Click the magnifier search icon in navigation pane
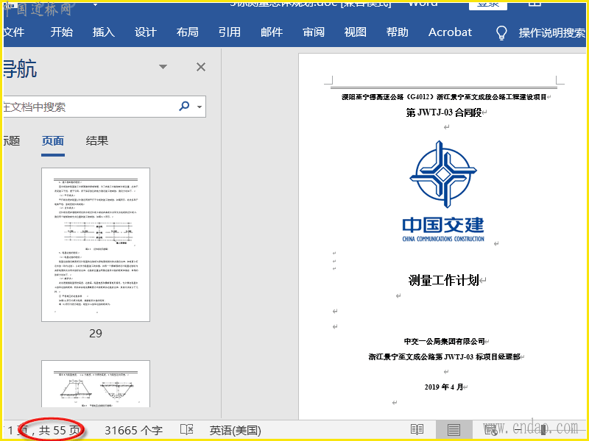 click(x=184, y=106)
